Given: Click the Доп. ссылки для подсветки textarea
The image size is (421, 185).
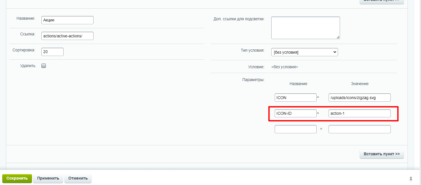Looking at the screenshot, I should tap(305, 28).
